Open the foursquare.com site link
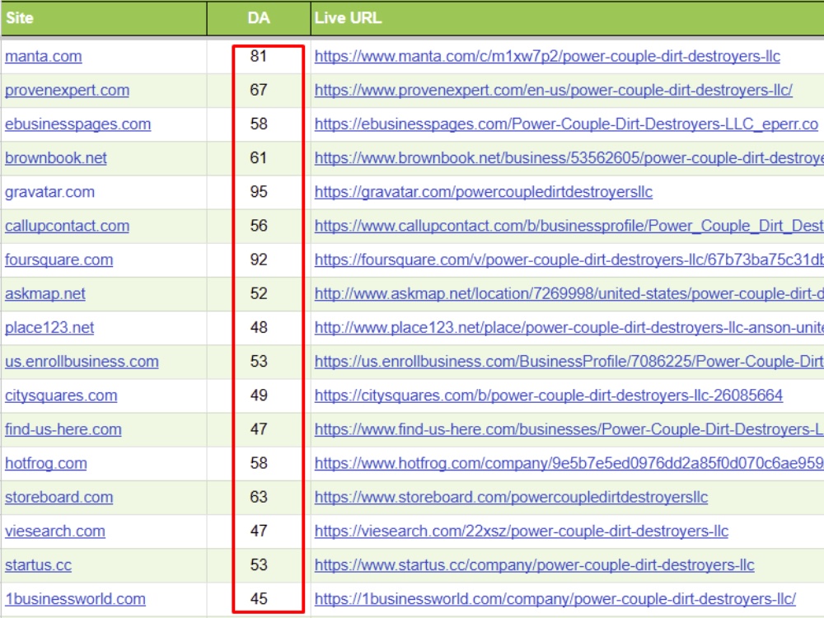This screenshot has width=824, height=618. point(59,260)
